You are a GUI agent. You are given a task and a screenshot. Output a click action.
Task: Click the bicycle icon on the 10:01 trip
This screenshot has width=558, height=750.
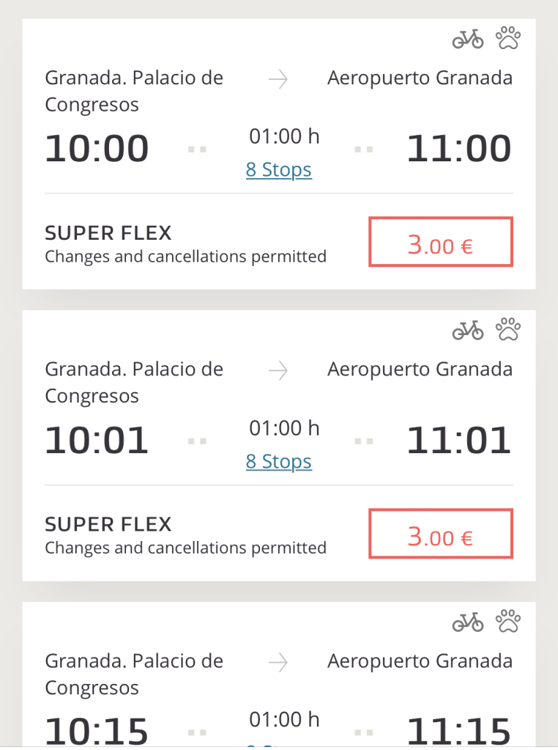[467, 331]
